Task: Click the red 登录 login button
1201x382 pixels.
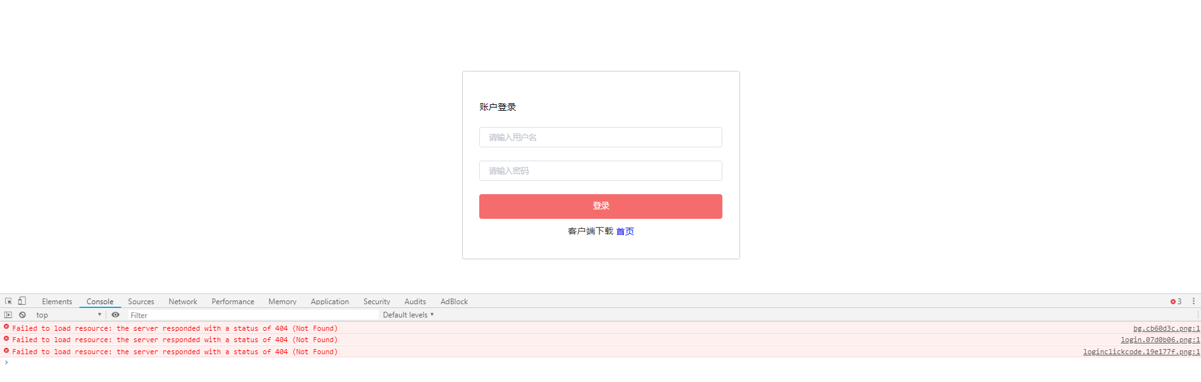Action: 600,206
